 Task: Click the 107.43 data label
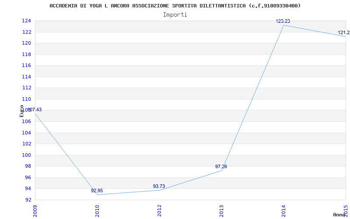coord(35,110)
